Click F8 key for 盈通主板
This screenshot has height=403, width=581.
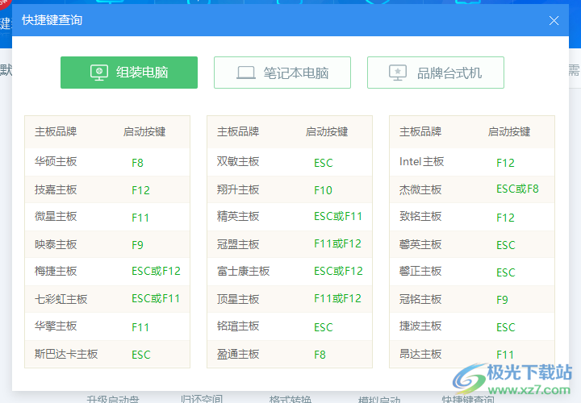[x=320, y=355]
